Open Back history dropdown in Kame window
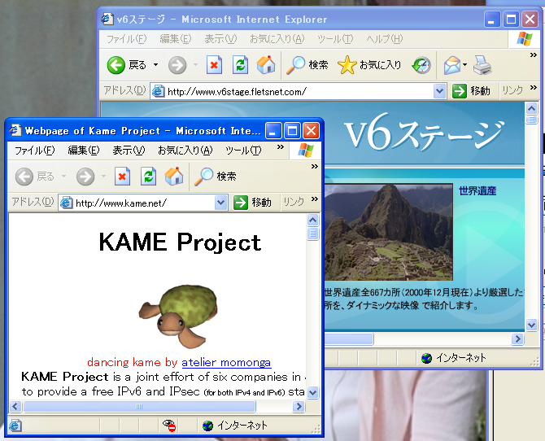 63,177
